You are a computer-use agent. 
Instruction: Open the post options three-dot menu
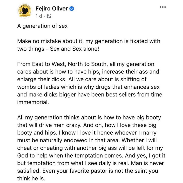pos(163,7)
